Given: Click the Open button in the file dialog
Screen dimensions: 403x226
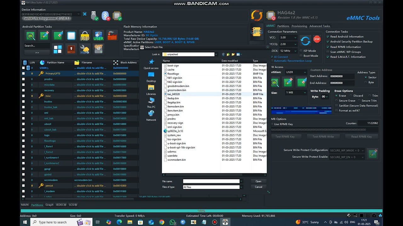Looking at the screenshot, I should coord(258,181).
